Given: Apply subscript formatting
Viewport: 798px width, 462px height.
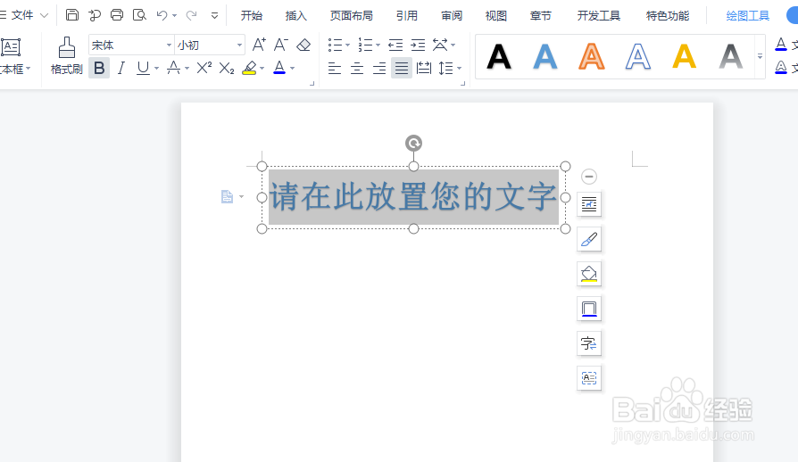Looking at the screenshot, I should click(x=227, y=68).
